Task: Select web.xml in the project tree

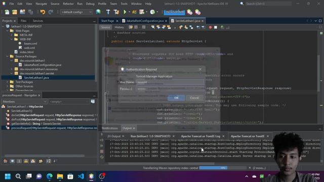Action: tap(29, 48)
